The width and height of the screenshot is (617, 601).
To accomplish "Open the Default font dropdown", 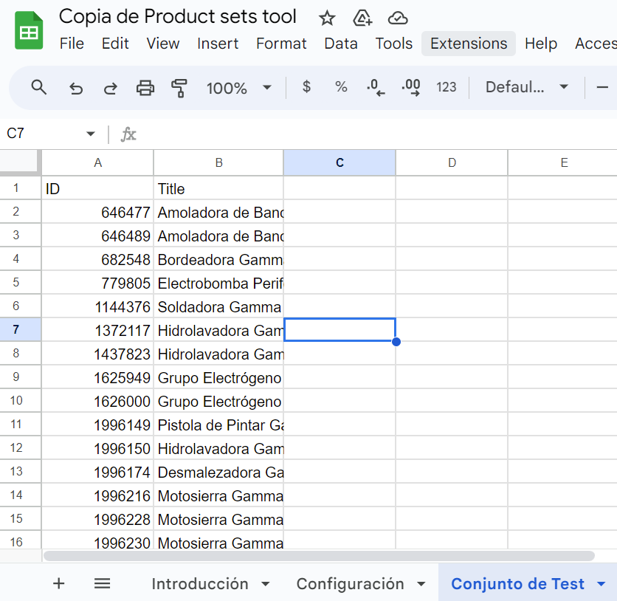I will pos(527,87).
